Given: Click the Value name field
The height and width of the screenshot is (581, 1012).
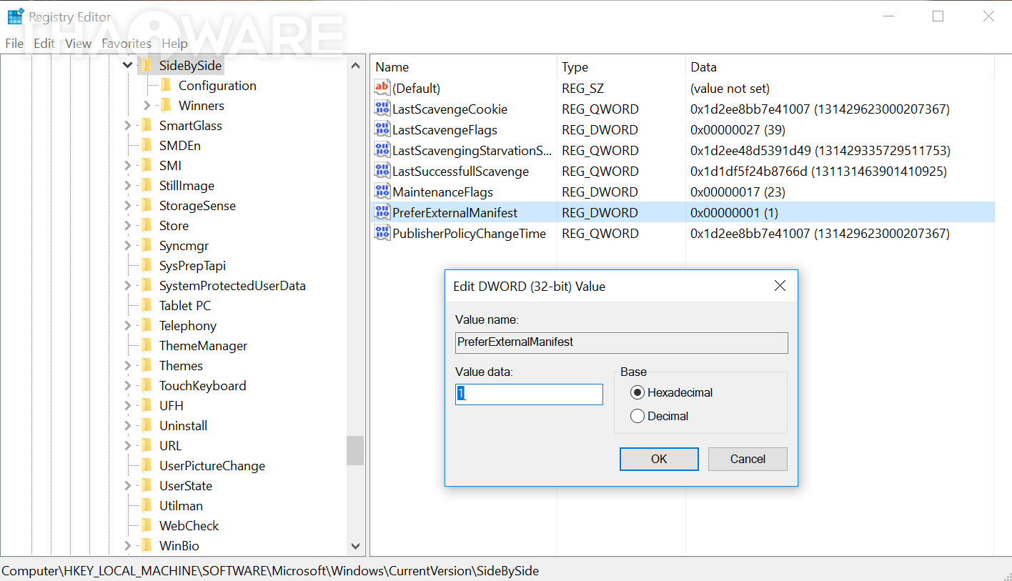Looking at the screenshot, I should (622, 342).
